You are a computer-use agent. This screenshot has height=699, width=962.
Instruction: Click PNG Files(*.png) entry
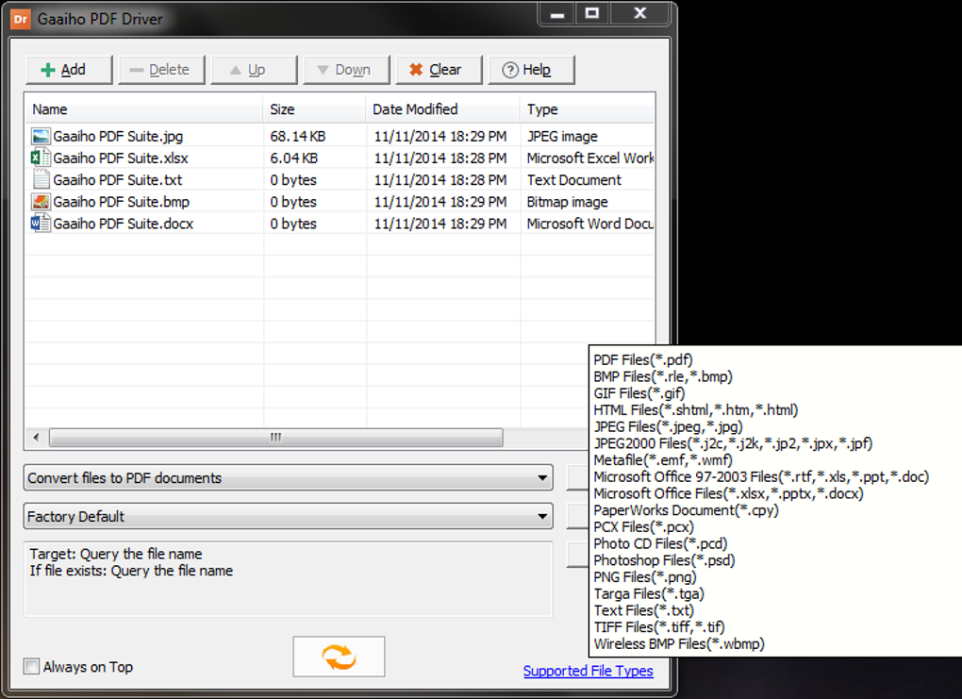tap(645, 577)
